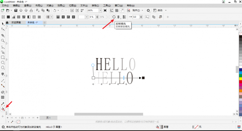This screenshot has width=242, height=131.
Task: Pick the green swatch in the palette
Action: [241, 76]
